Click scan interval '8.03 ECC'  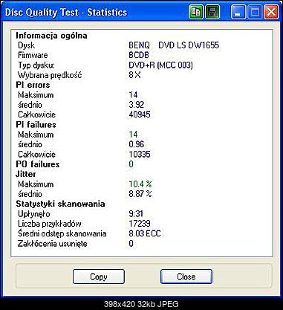(145, 233)
